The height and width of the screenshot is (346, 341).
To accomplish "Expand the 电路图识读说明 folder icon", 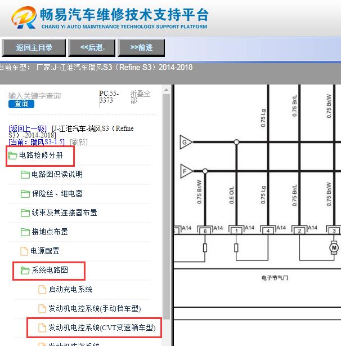I will click(25, 175).
